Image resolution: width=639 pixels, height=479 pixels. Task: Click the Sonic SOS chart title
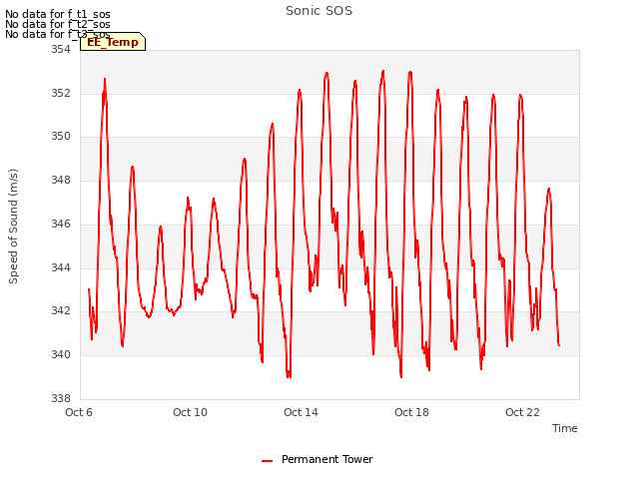[x=319, y=11]
